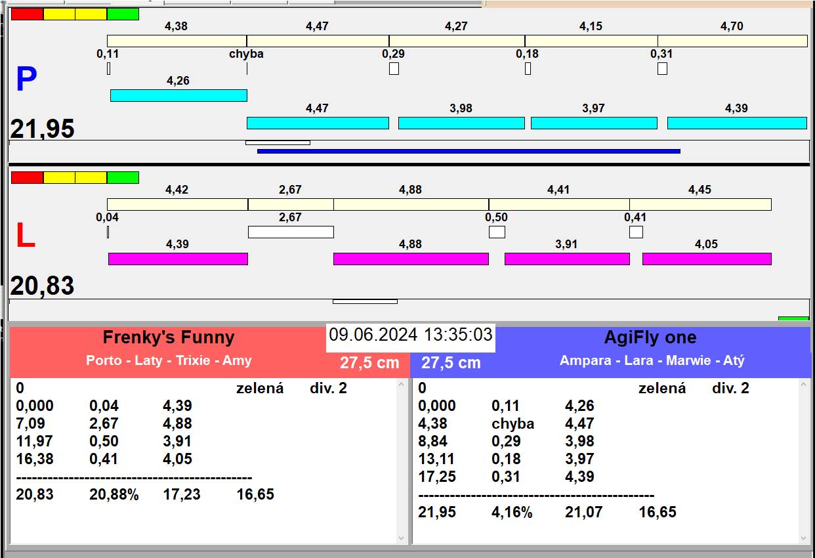Select the cyan 4,26 run bar
Screen dimensions: 815x558
178,95
